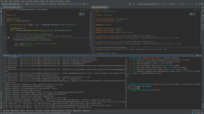Update project with blue Git arrow
The image size is (204, 114).
tap(185, 4)
